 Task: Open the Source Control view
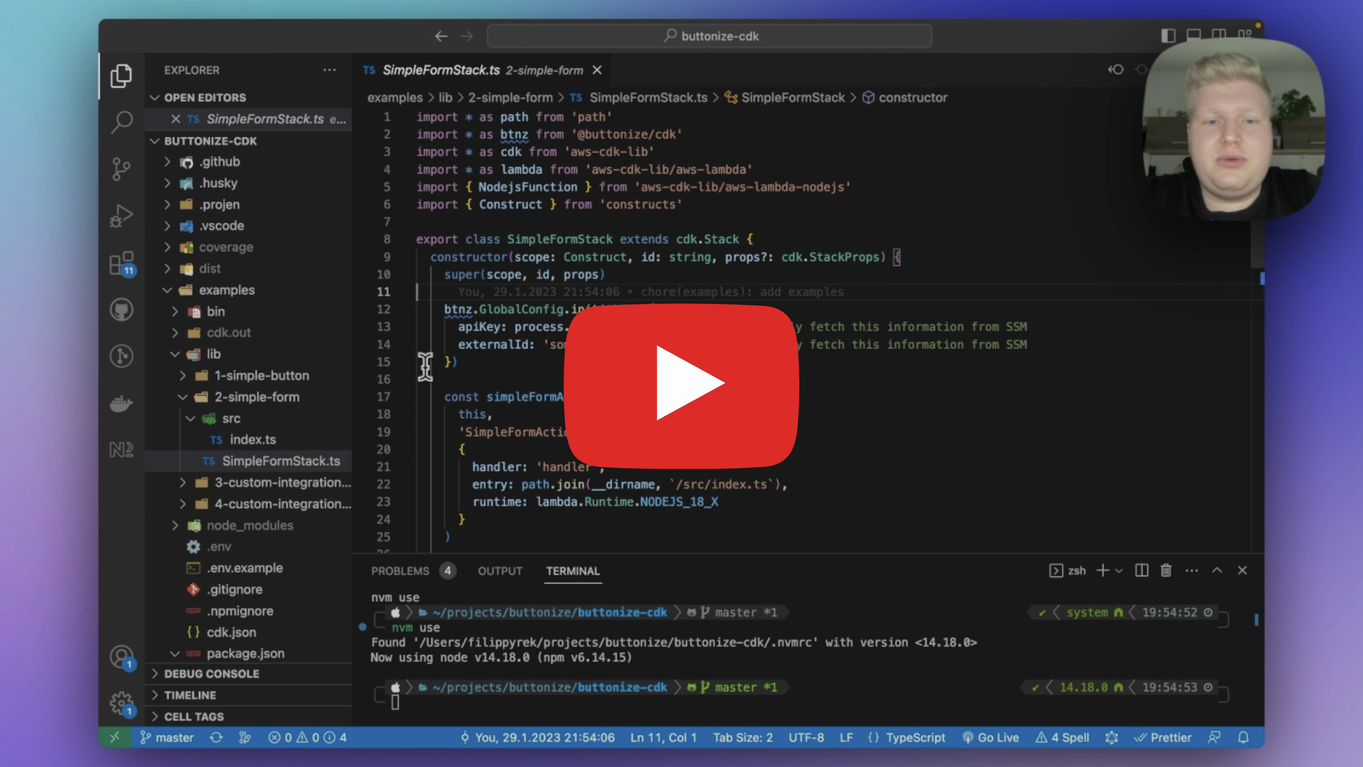(121, 169)
